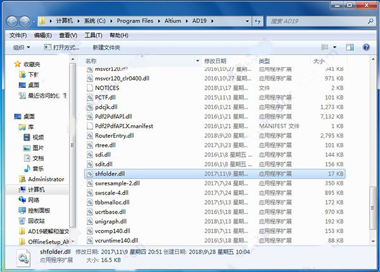Select the file swresample-2.dll

point(117,183)
